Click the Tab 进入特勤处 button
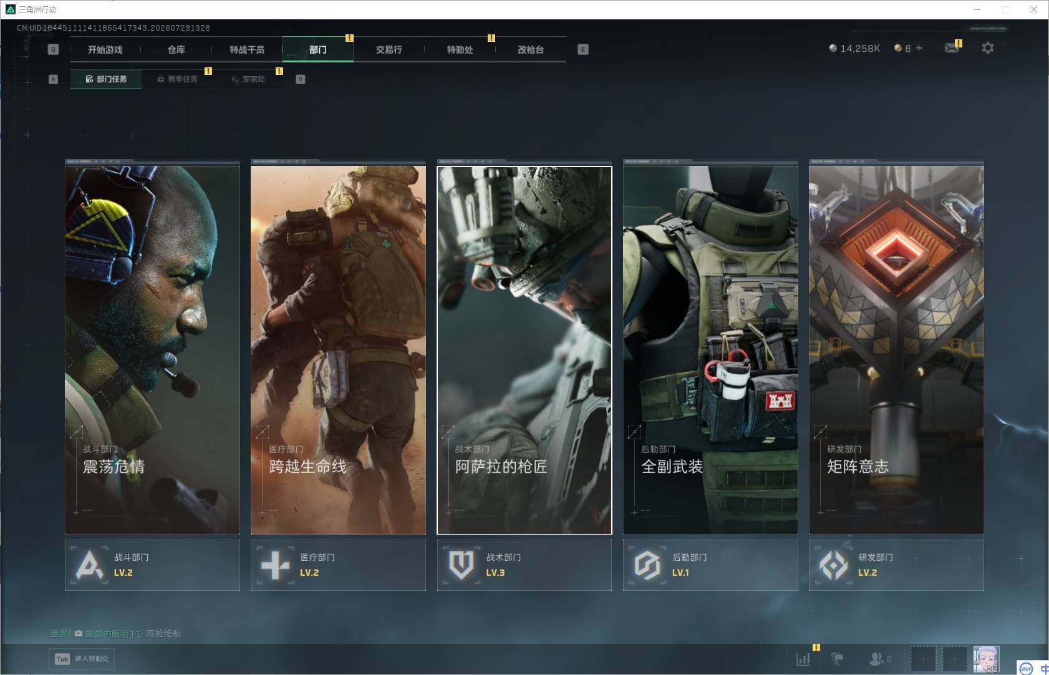1049x675 pixels. pyautogui.click(x=82, y=659)
